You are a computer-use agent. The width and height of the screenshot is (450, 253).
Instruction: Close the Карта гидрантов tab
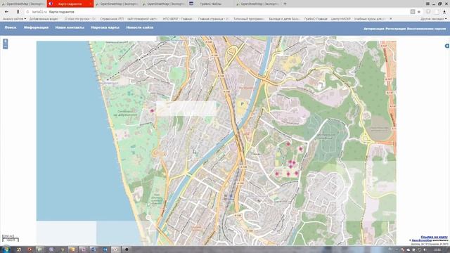[90, 4]
